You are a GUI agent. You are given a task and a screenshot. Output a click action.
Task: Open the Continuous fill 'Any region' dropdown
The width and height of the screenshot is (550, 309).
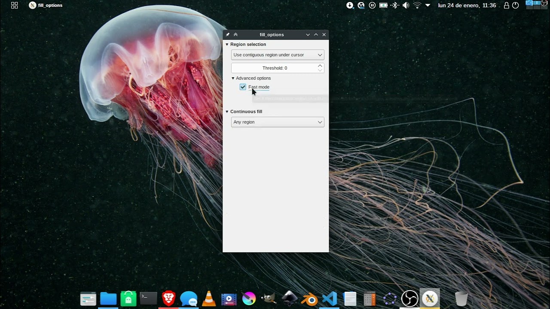pyautogui.click(x=277, y=122)
